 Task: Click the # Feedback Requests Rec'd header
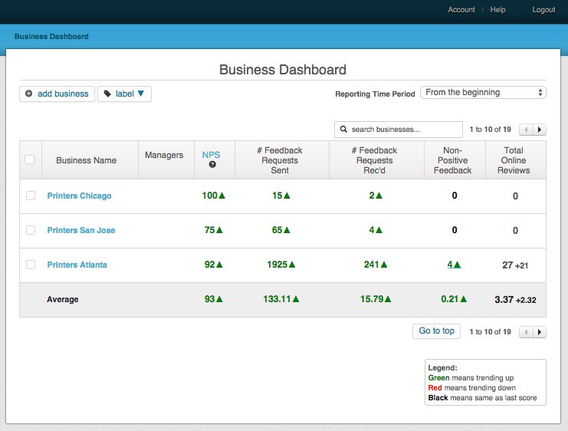click(375, 160)
